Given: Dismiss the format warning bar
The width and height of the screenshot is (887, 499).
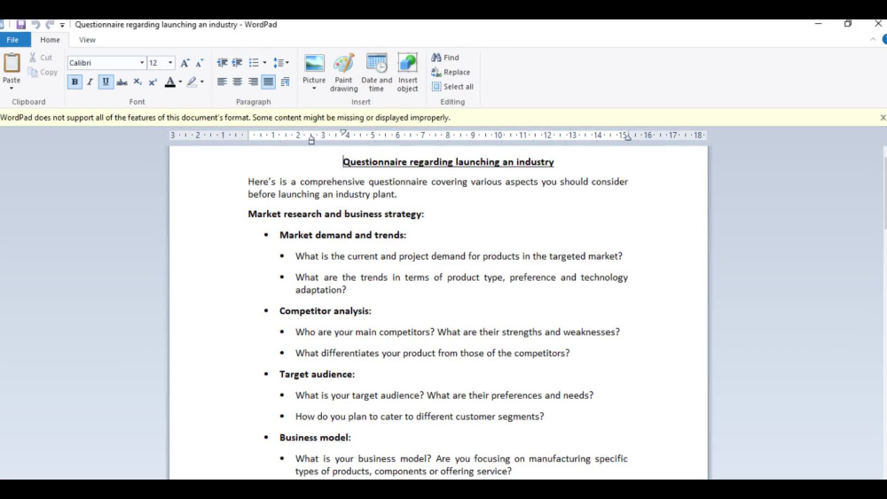Looking at the screenshot, I should click(x=883, y=118).
